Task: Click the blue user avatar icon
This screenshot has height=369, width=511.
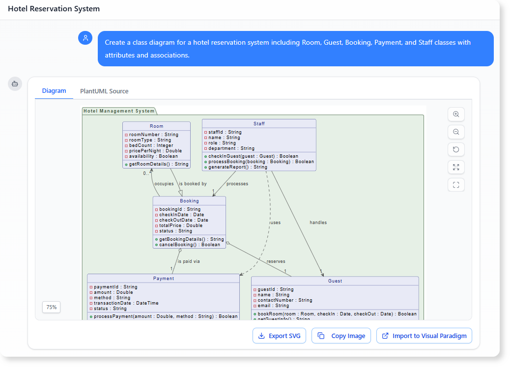Action: click(x=85, y=38)
